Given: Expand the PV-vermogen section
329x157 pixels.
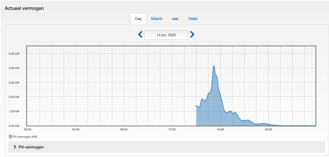Looking at the screenshot, I should click(x=167, y=147).
